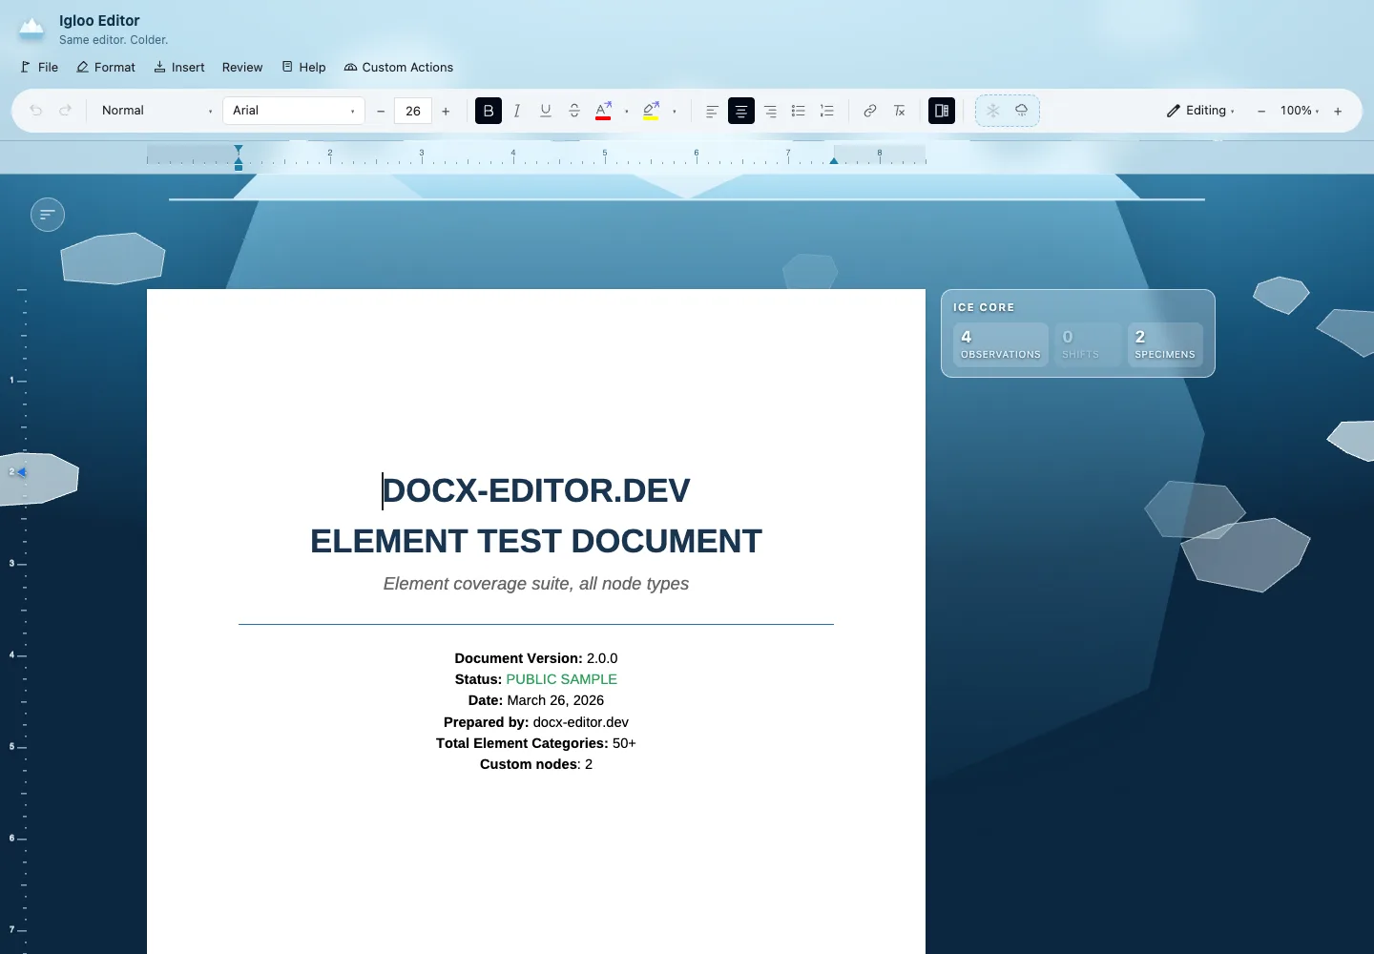
Task: Open the Editing mode dropdown
Action: 1200,111
